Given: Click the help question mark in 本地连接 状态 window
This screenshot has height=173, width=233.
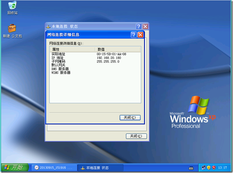Looking at the screenshot, I should click(139, 27).
